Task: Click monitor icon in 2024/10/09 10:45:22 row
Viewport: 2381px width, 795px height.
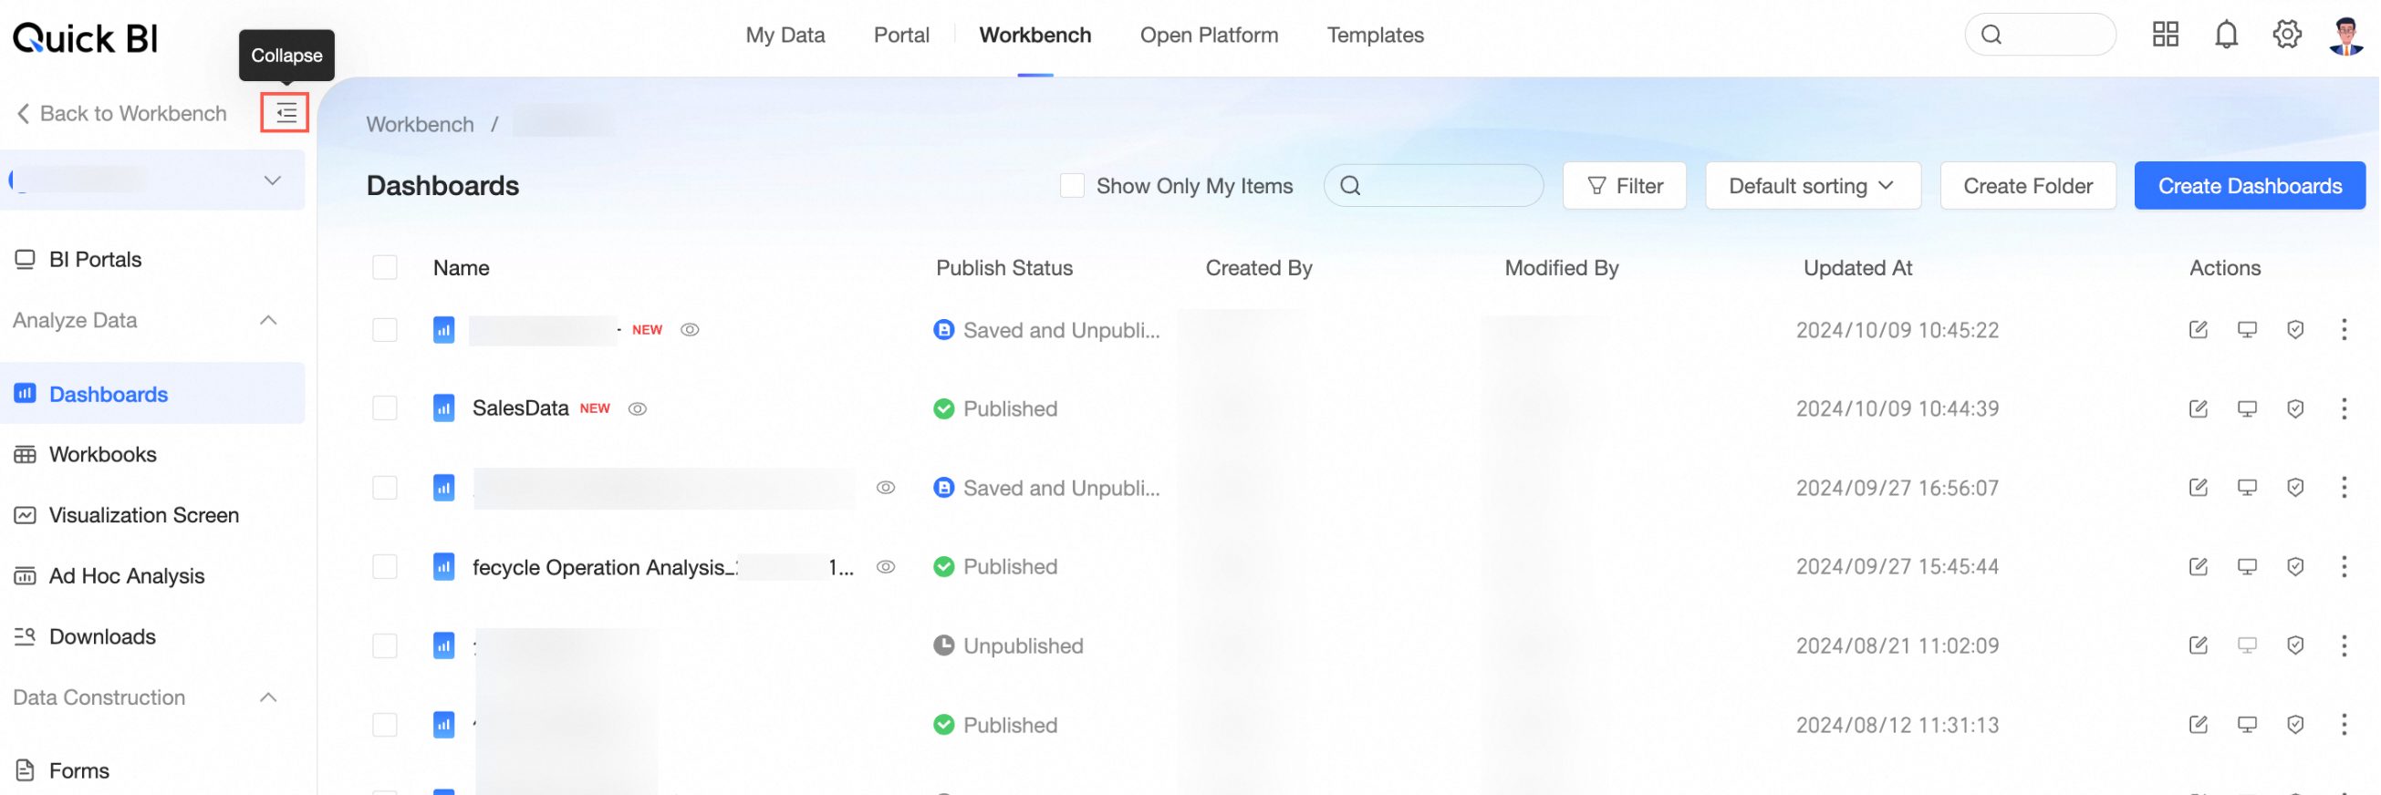Action: [2247, 330]
